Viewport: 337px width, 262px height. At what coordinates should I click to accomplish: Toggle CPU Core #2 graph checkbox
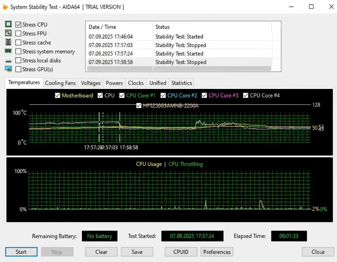pos(163,95)
